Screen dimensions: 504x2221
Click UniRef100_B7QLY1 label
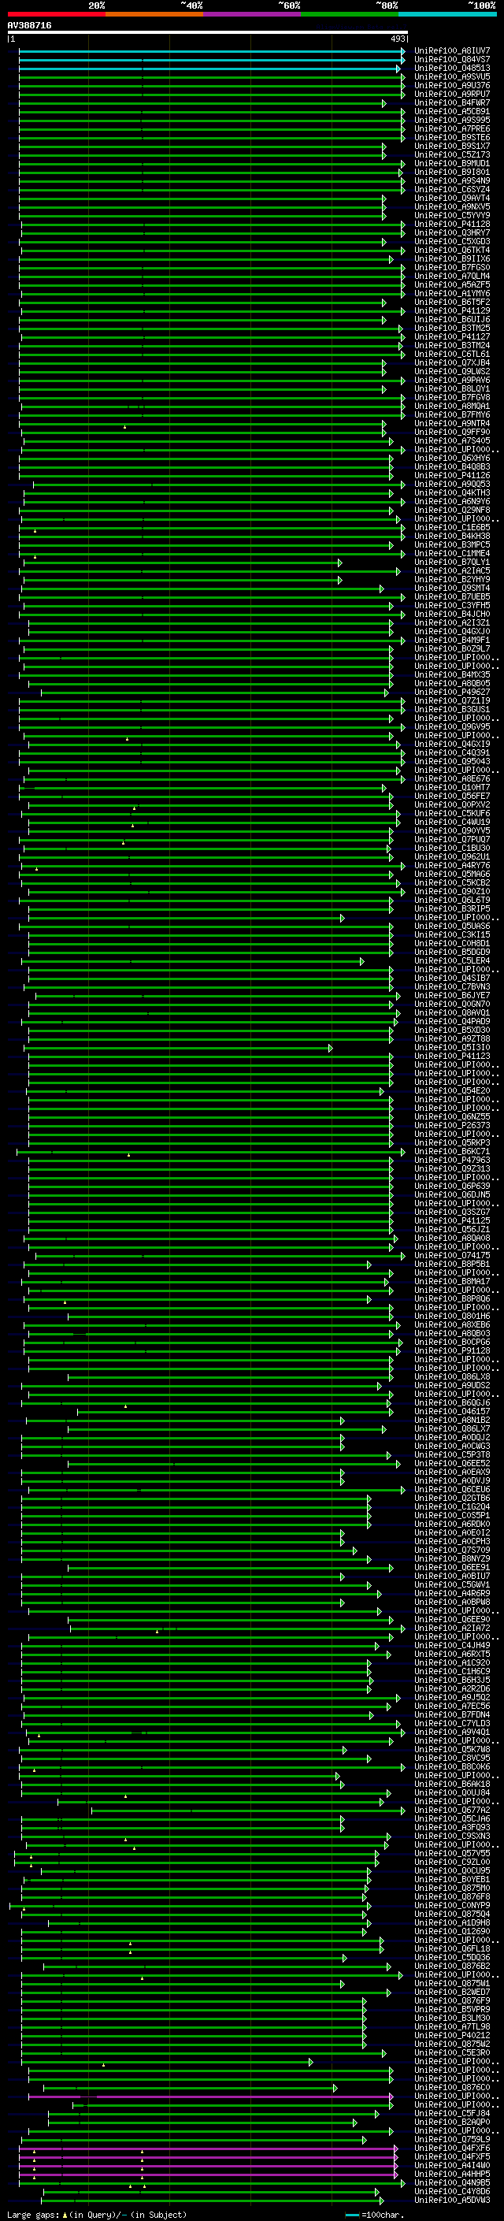(x=452, y=563)
